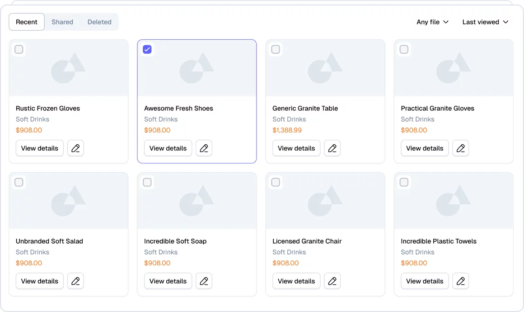Screen dimensions: 524x312
Task: Click edit icon on Incredible Plastic Towels
Action: [460, 281]
